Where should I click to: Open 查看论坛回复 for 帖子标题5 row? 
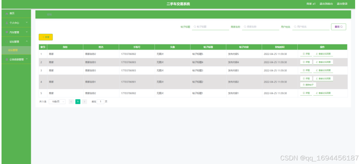[x=323, y=54]
